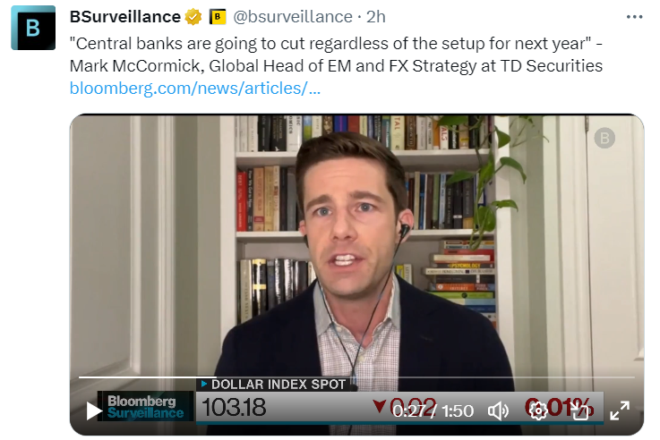660x440 pixels.
Task: Open the three-dot more options menu
Action: point(634,17)
